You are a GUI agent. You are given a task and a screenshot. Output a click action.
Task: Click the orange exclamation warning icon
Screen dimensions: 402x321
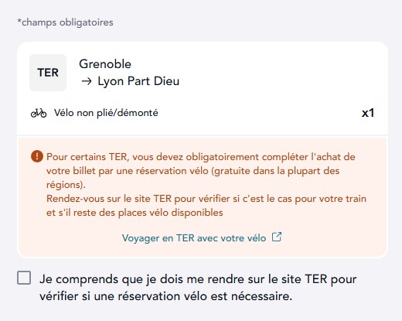37,156
